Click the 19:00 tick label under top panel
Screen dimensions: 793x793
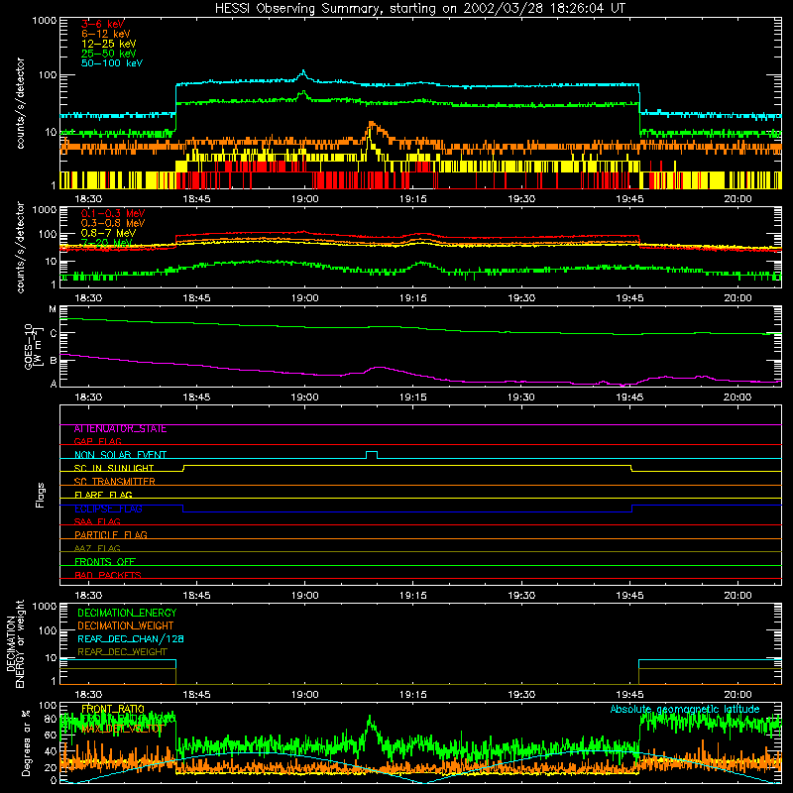click(x=304, y=199)
